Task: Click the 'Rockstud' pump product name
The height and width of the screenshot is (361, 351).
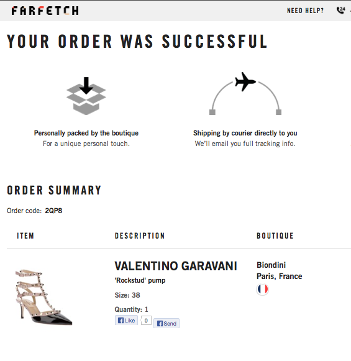Action: (x=140, y=280)
